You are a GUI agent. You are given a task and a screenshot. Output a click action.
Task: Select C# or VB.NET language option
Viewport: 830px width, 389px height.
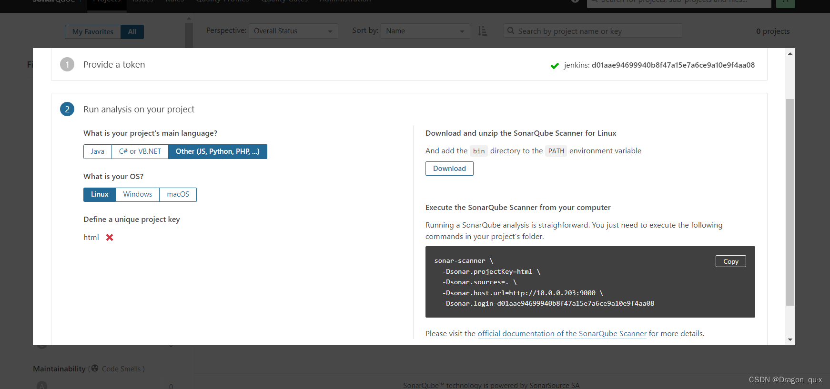click(x=140, y=151)
